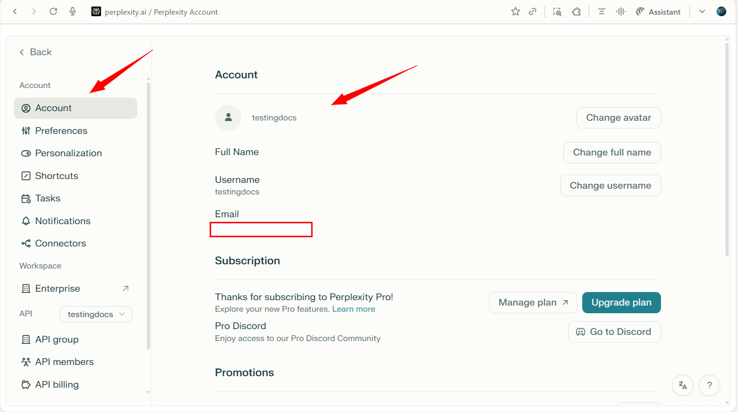Click the Change avatar button
Image resolution: width=738 pixels, height=412 pixels.
tap(618, 118)
